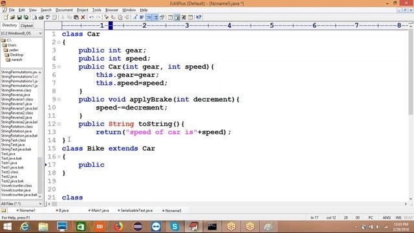Screen dimensions: 414x233
Task: Collapse Bike class fold at line 16
Action: [x=59, y=157]
